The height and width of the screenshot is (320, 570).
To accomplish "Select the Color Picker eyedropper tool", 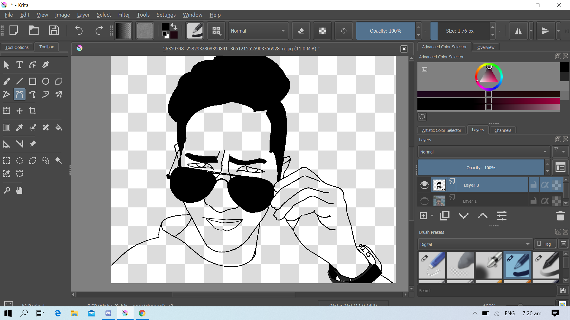I will click(20, 127).
